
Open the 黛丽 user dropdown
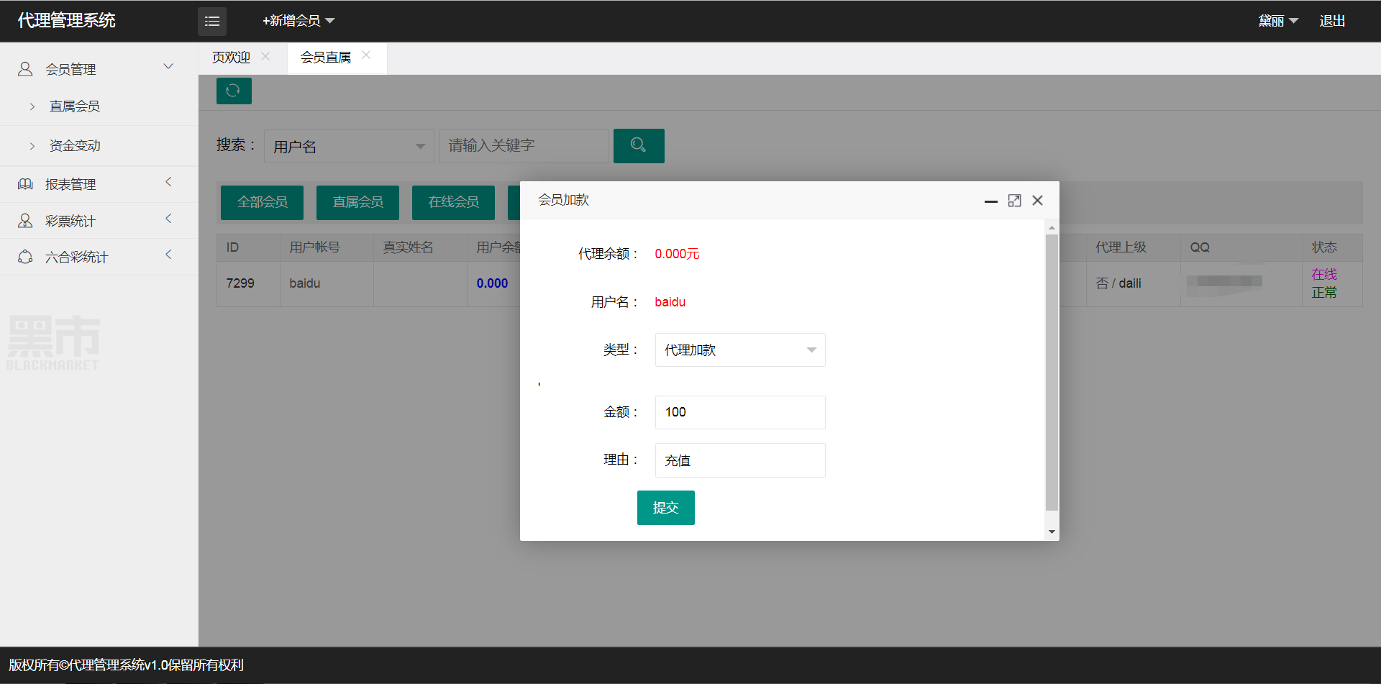click(1278, 21)
